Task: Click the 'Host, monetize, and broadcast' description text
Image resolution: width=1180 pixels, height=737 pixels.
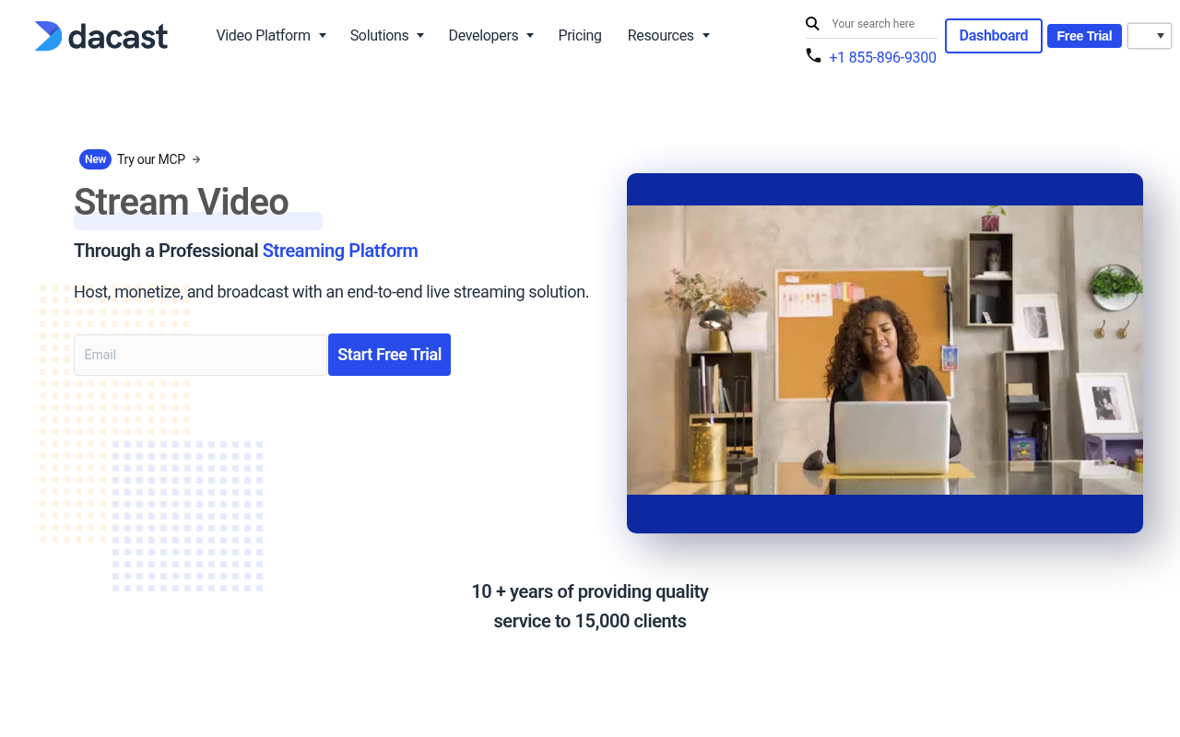Action: [x=331, y=292]
